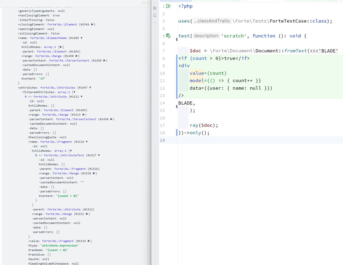Click '#rawName: "{count > 0}"' row
The width and height of the screenshot is (343, 265).
click(48, 250)
